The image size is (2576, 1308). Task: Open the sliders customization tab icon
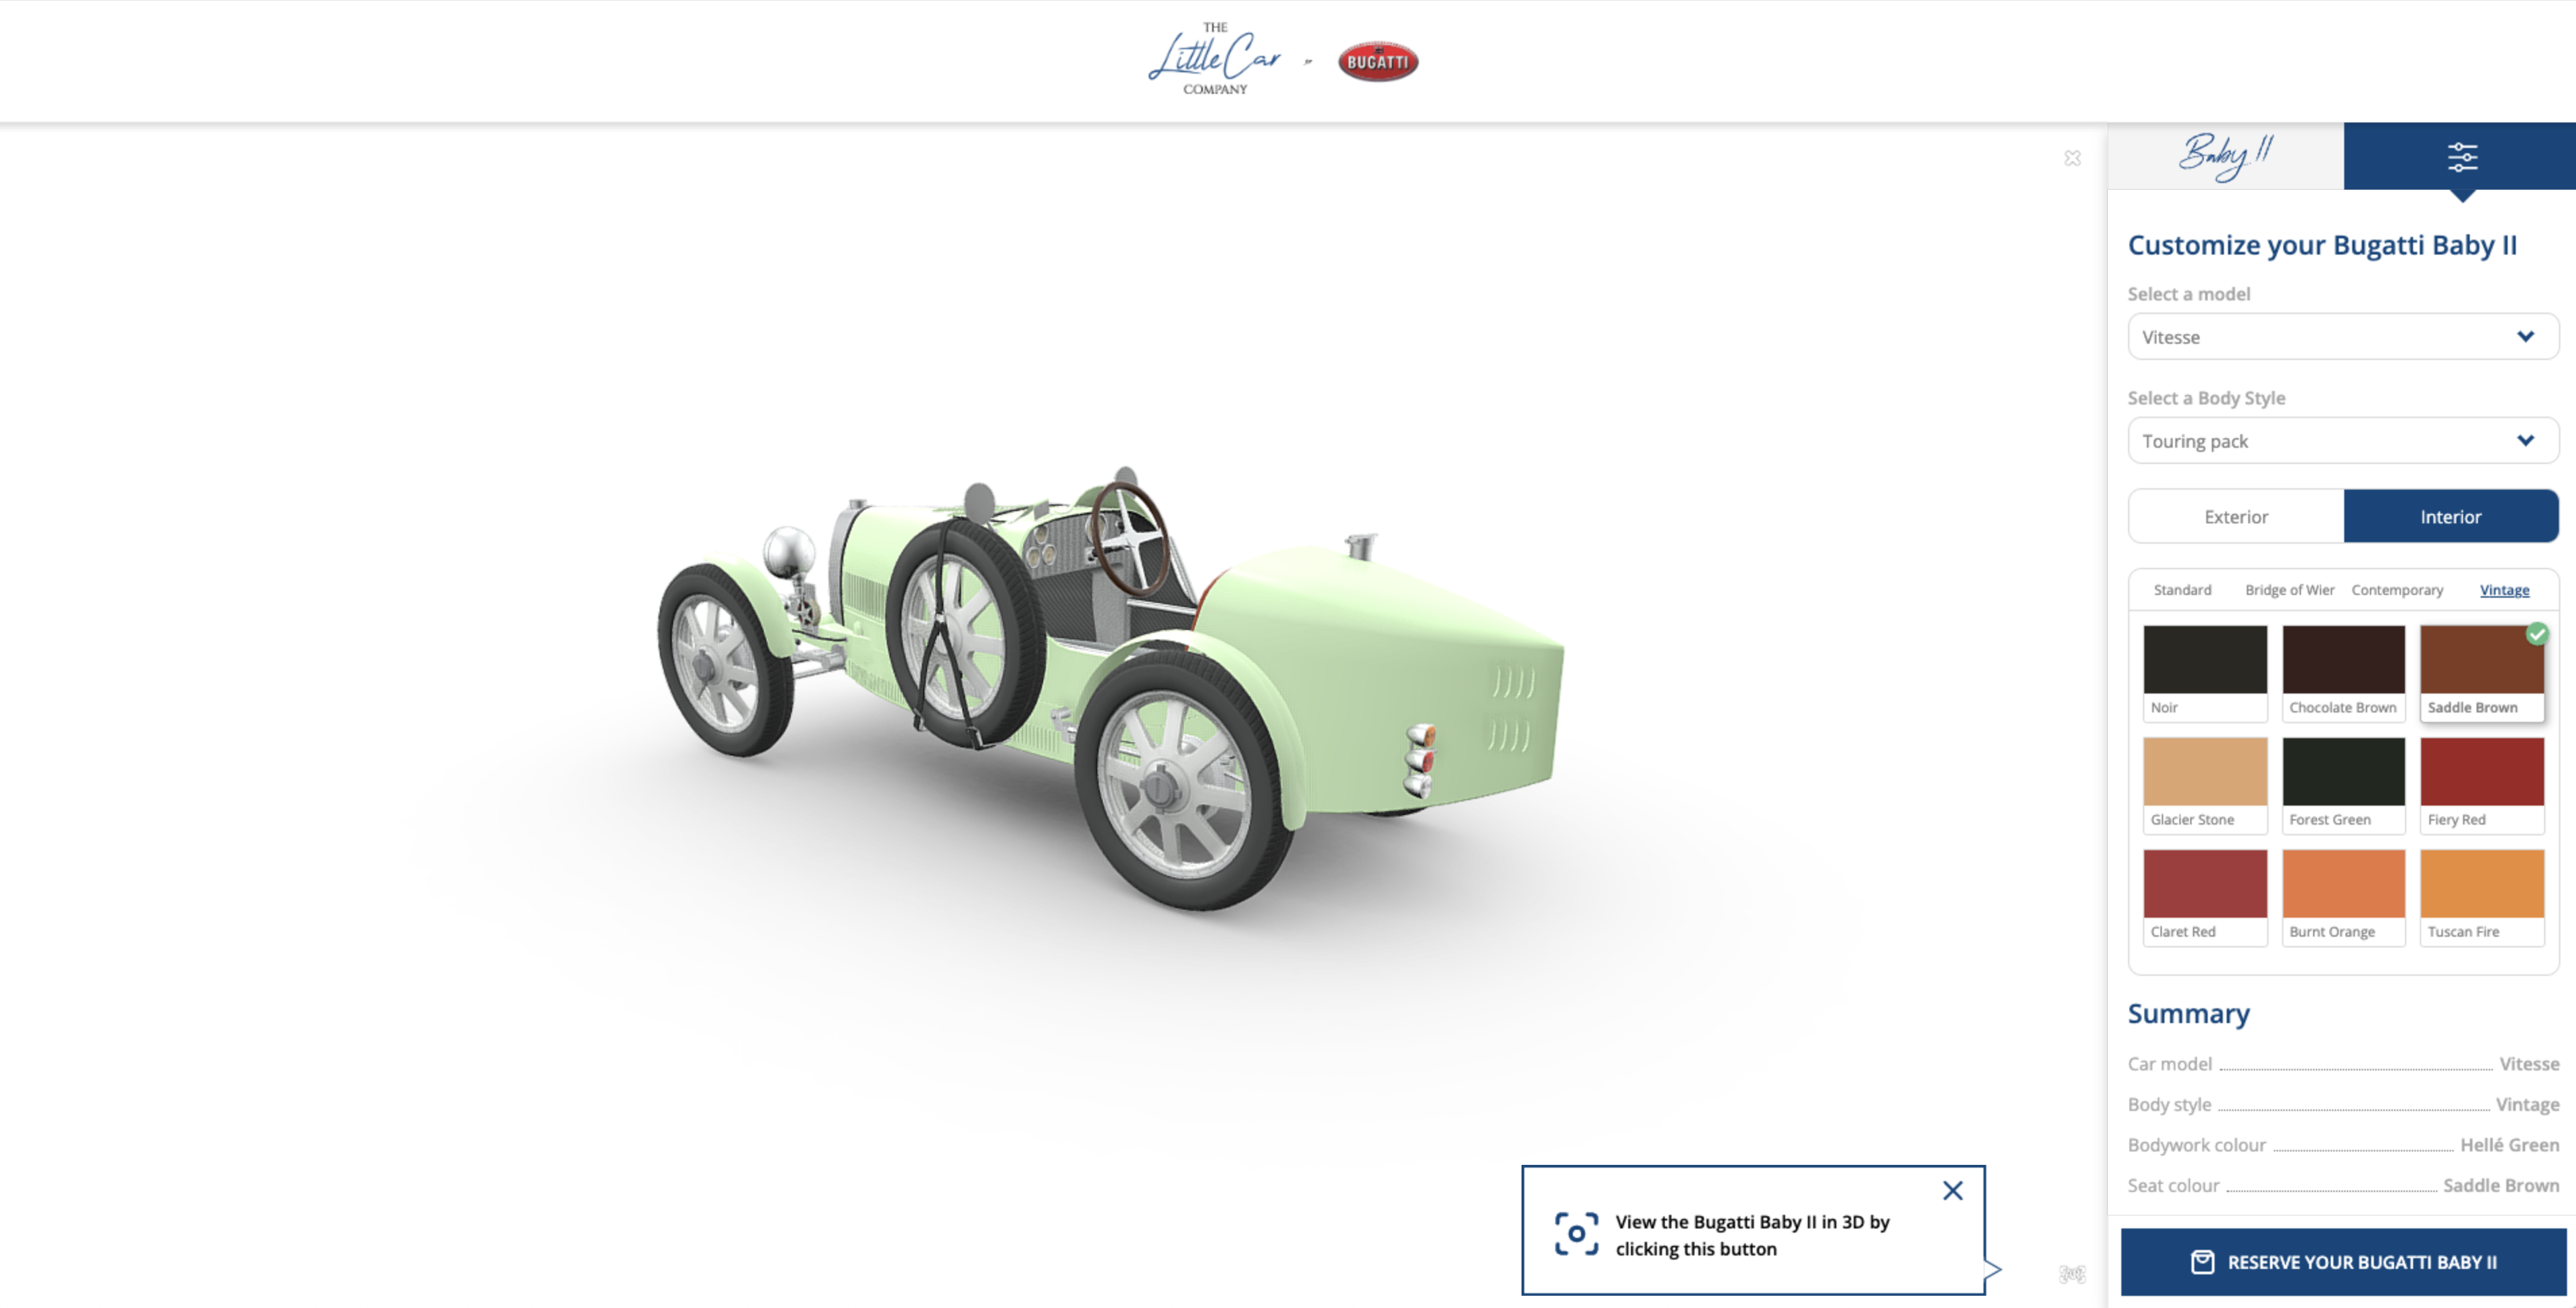[x=2461, y=157]
